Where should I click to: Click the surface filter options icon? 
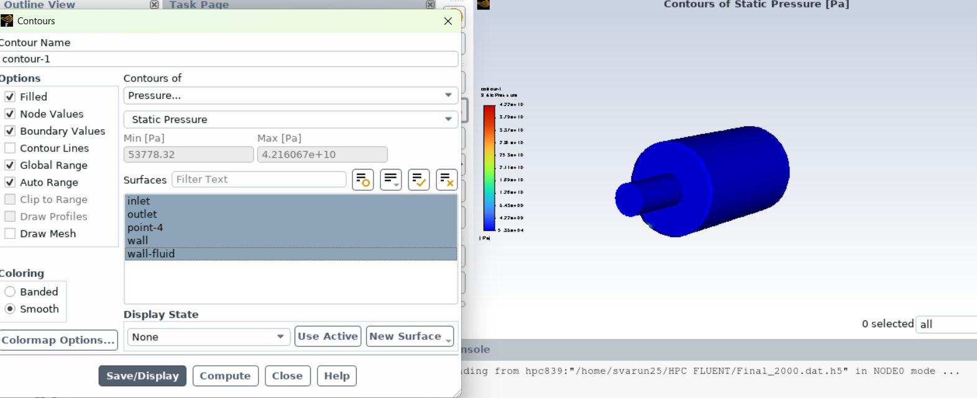click(x=363, y=179)
